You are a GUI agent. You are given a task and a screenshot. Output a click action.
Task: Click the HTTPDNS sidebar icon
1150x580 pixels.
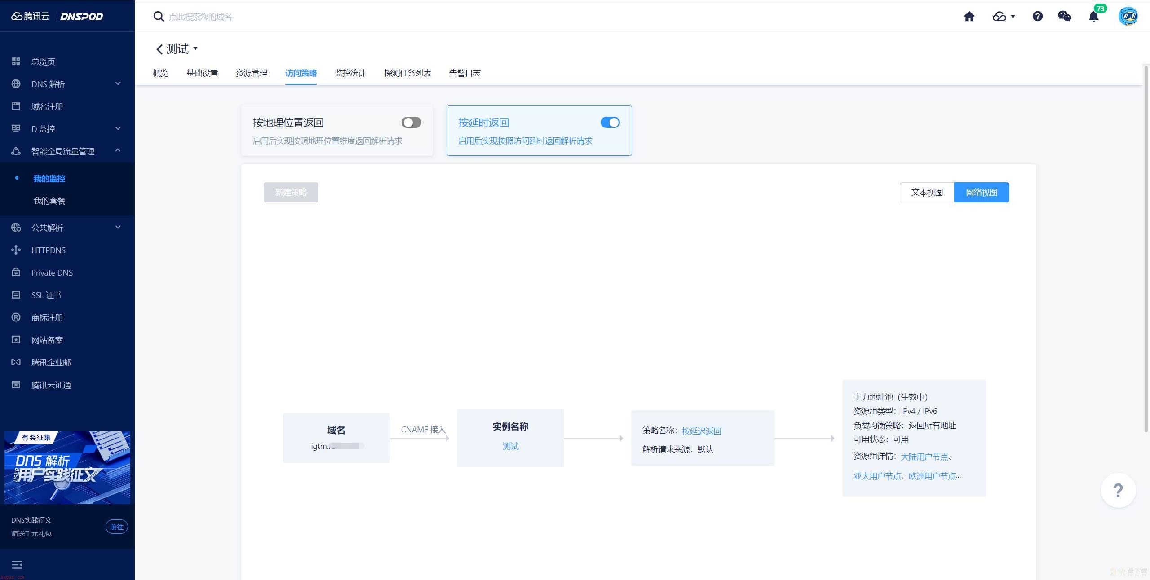(x=16, y=250)
